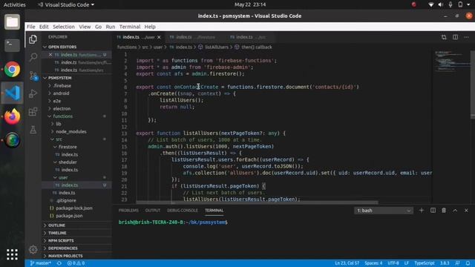
Task: Open the Terminal menu
Action: coord(130,27)
